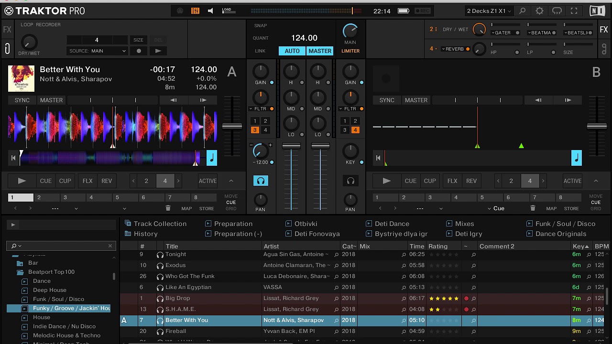The image size is (612, 344).
Task: Open the SOURCE: MAIN dropdown
Action: click(x=97, y=51)
